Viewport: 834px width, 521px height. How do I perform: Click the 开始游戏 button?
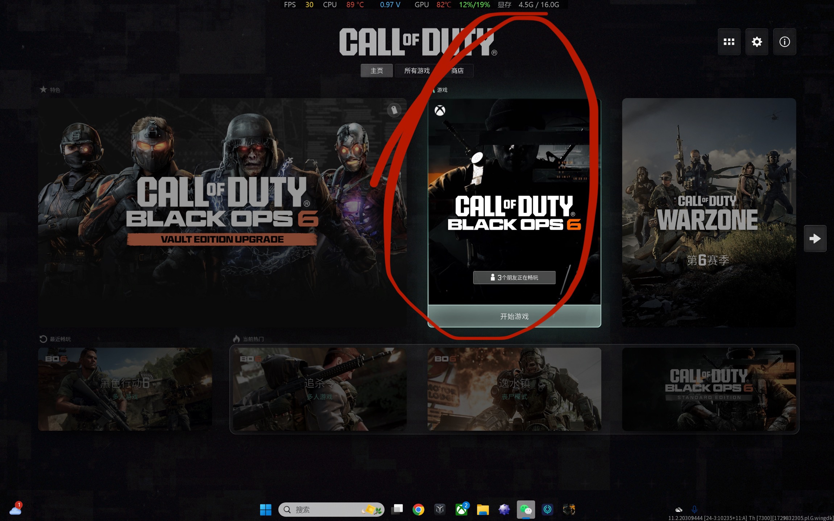pyautogui.click(x=514, y=316)
